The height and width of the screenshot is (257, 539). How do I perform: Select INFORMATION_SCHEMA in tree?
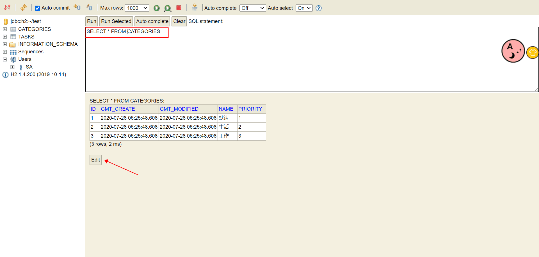pyautogui.click(x=48, y=44)
